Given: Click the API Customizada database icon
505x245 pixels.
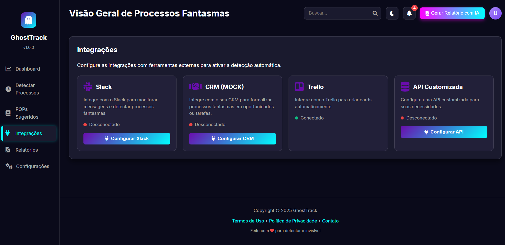Looking at the screenshot, I should coord(405,87).
